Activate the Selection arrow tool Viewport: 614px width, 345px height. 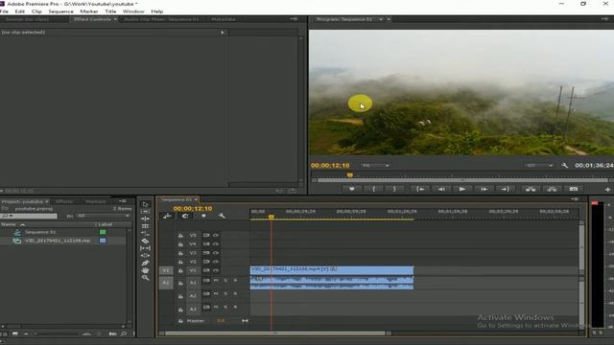pyautogui.click(x=145, y=204)
